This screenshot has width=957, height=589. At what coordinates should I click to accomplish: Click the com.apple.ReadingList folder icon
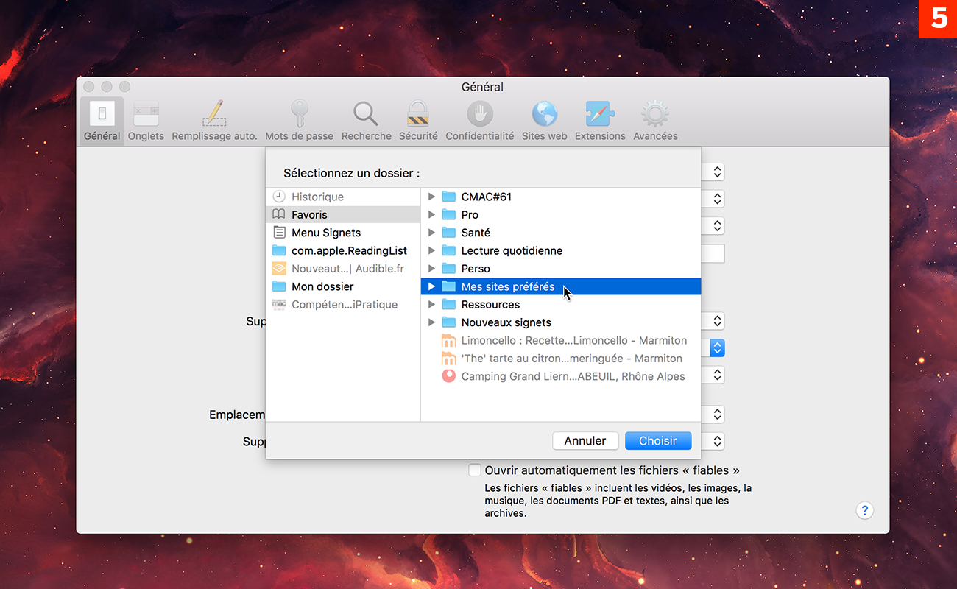[279, 250]
